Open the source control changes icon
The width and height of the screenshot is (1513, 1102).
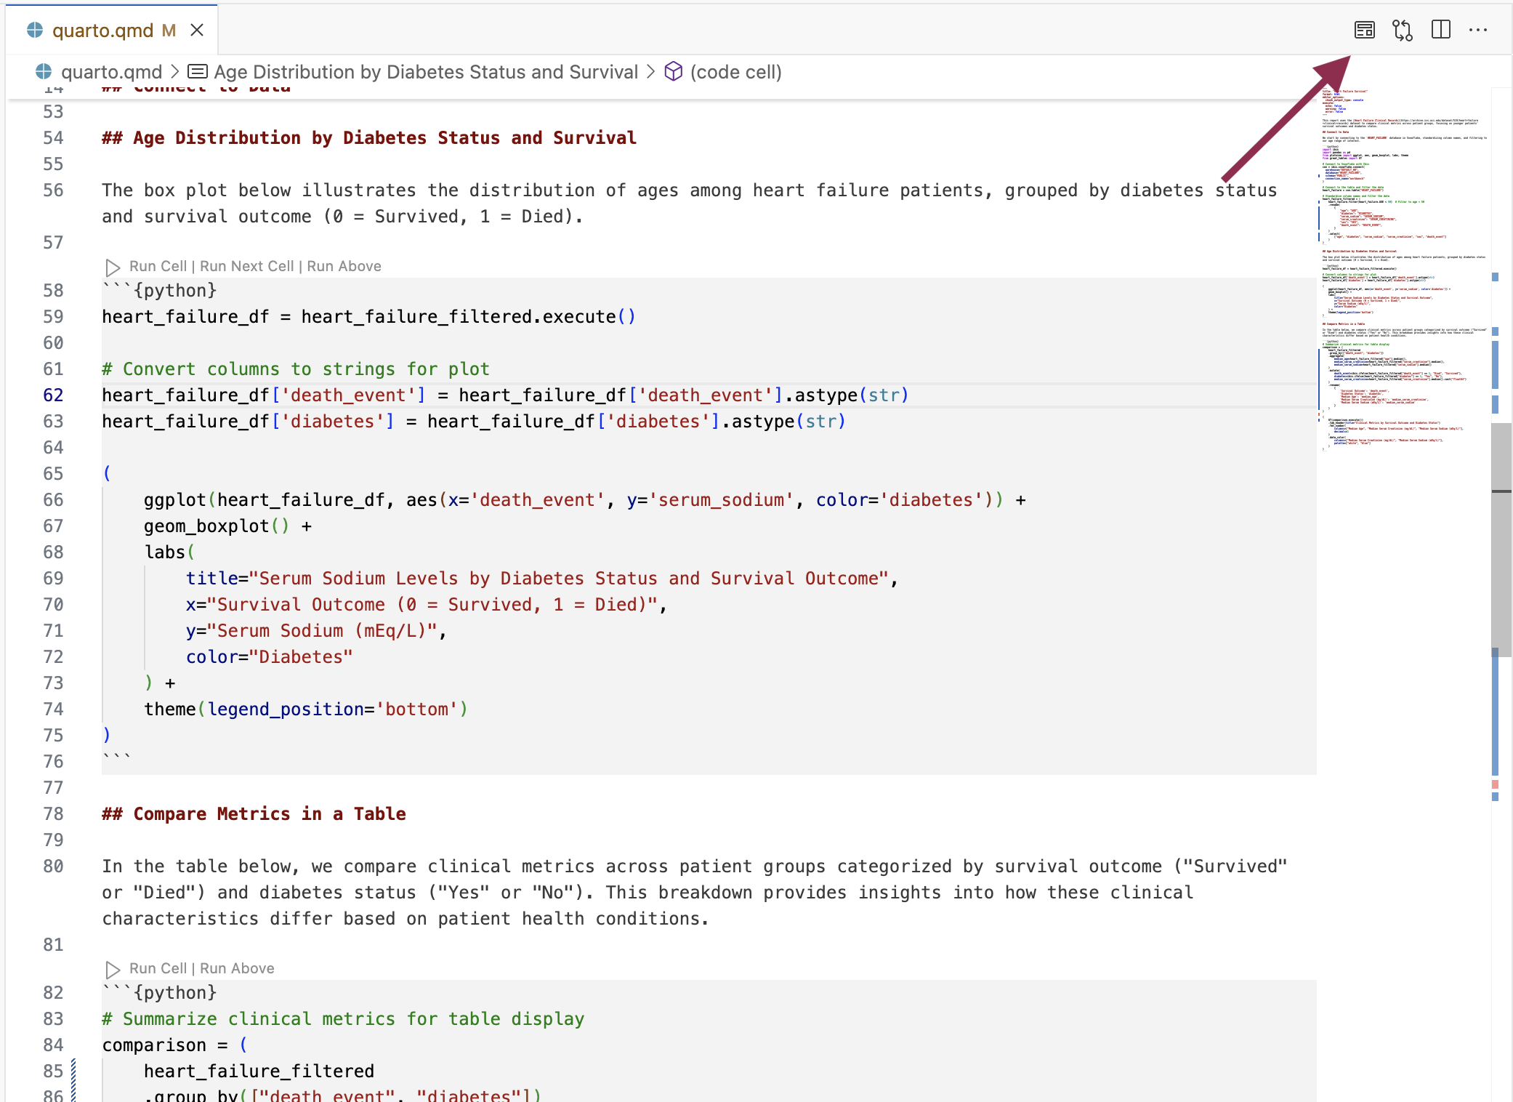[x=1402, y=30]
